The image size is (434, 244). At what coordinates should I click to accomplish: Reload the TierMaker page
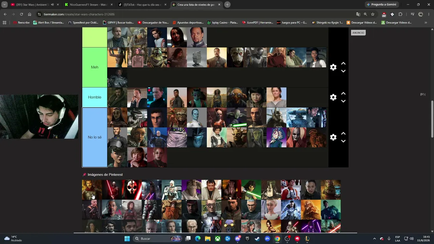[21, 14]
